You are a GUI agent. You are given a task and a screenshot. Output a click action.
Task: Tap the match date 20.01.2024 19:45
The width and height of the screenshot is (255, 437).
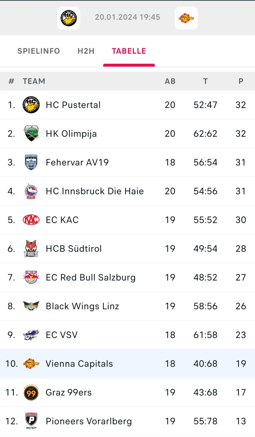click(127, 17)
